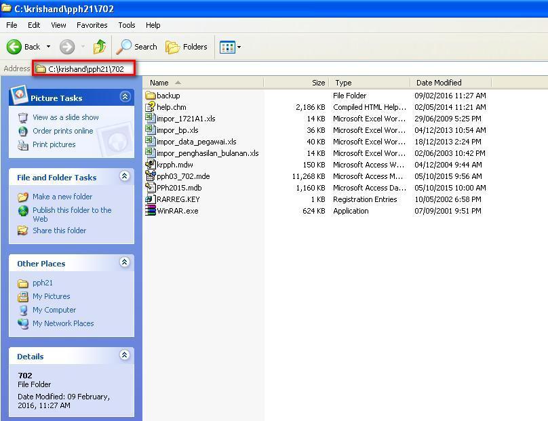
Task: Click the My Computer link
Action: [54, 310]
